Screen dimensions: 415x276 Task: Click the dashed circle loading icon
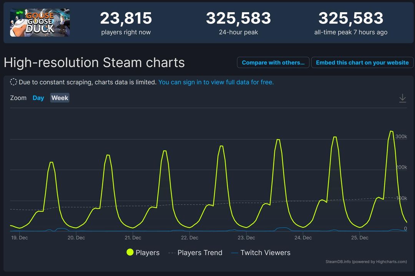(13, 82)
